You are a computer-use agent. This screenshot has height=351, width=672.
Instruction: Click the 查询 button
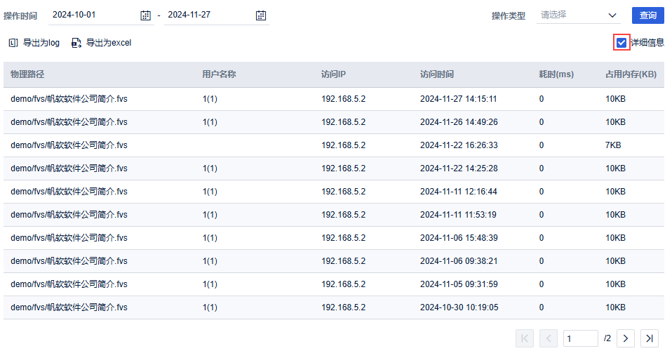(x=647, y=15)
